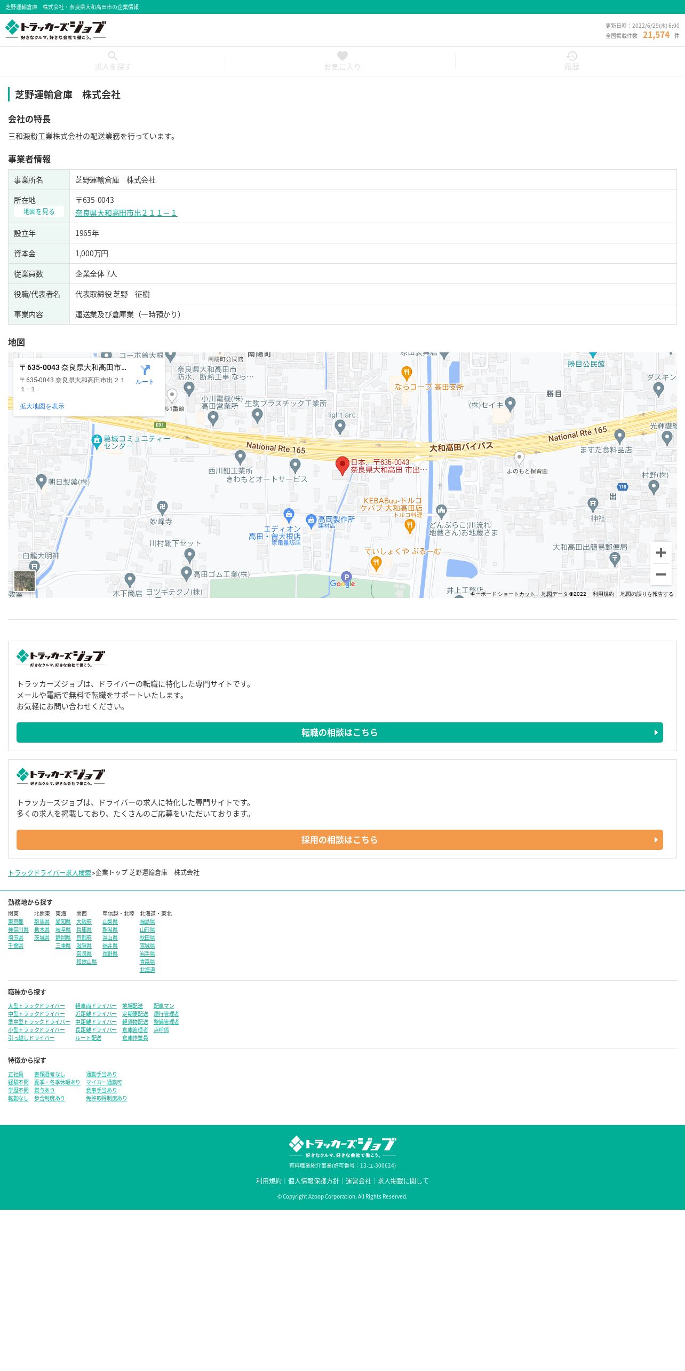Screen dimensions: 685x1371
Task: Click the 地図を見る button
Action: [39, 211]
